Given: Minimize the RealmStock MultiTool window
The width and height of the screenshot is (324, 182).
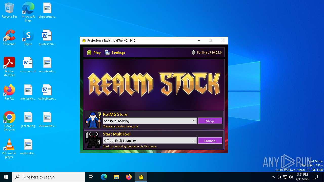Looking at the screenshot, I should 199,40.
